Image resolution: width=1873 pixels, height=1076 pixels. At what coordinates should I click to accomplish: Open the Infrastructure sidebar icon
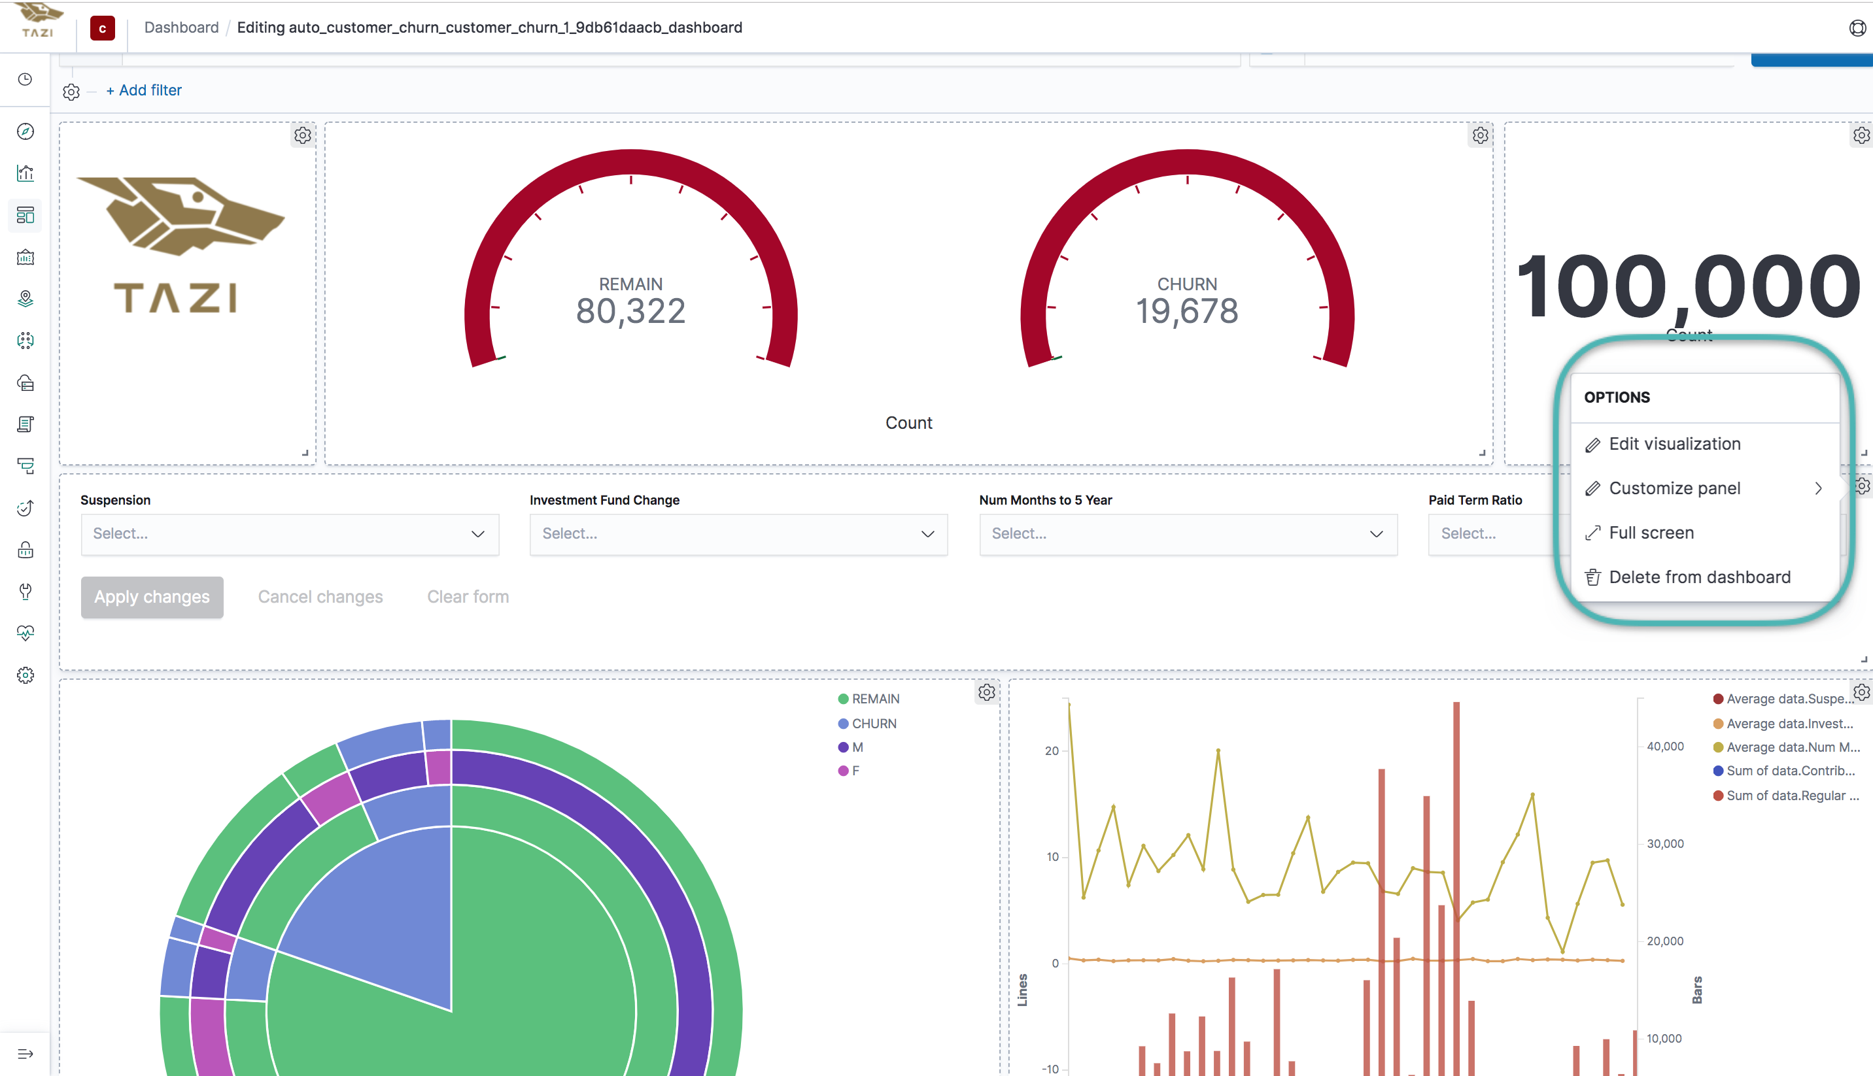click(25, 383)
